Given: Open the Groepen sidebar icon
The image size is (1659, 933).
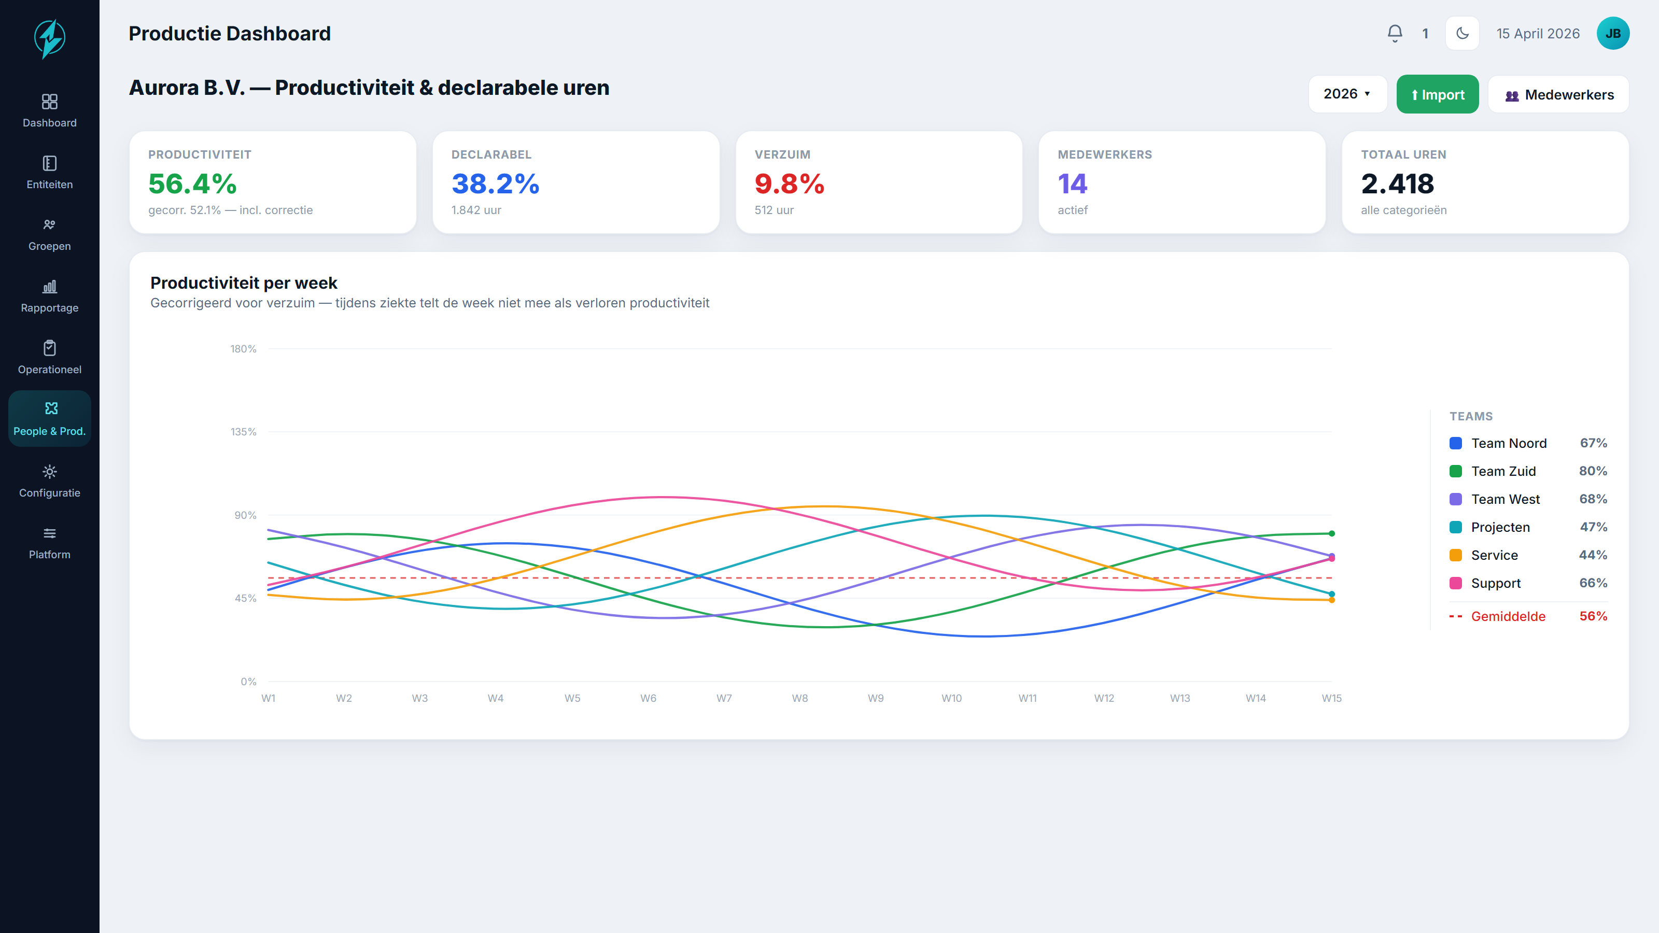Looking at the screenshot, I should (x=50, y=225).
